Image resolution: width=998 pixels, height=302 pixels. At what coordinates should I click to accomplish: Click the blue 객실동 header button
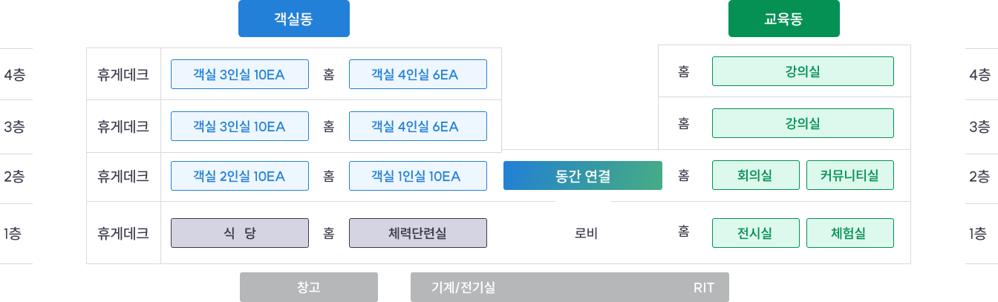293,19
